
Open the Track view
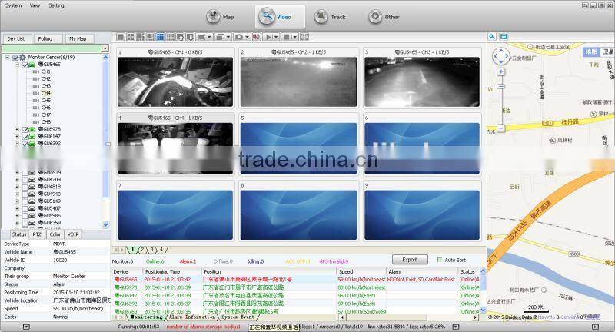tap(331, 17)
